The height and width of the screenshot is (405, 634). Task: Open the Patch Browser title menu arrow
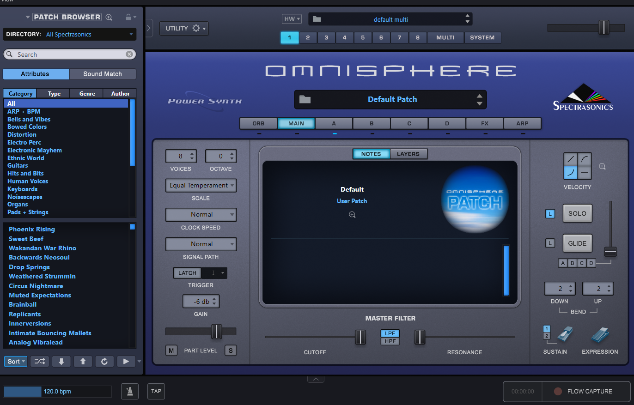(x=28, y=17)
